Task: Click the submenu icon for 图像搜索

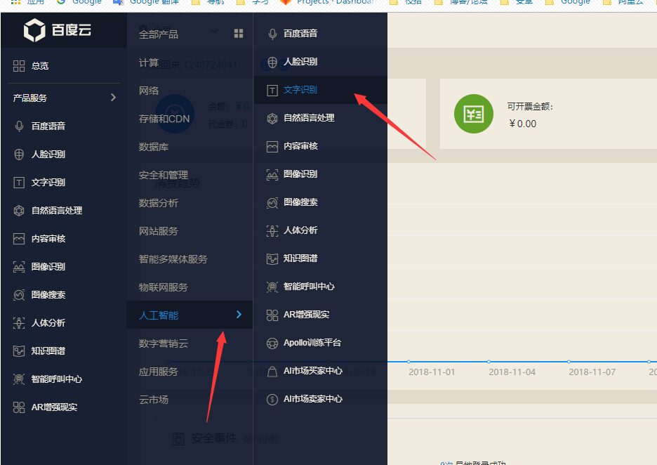Action: point(272,202)
